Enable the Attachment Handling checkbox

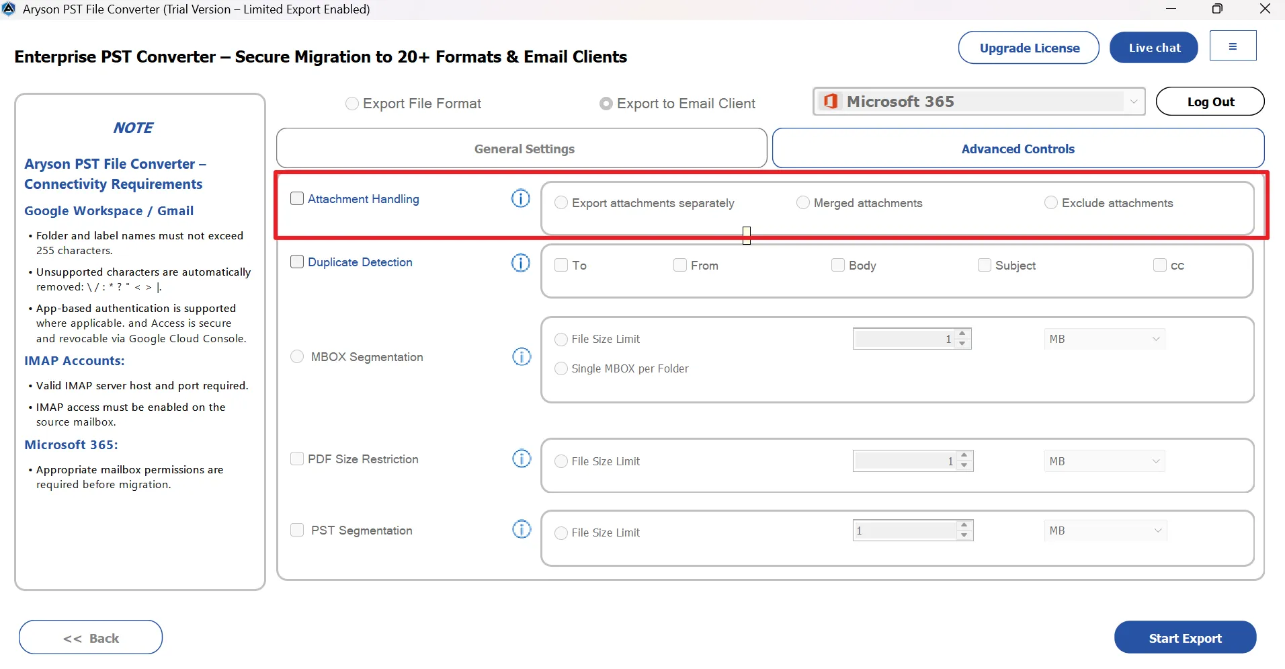point(297,198)
